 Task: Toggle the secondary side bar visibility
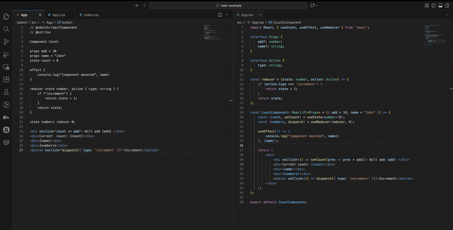[447, 6]
